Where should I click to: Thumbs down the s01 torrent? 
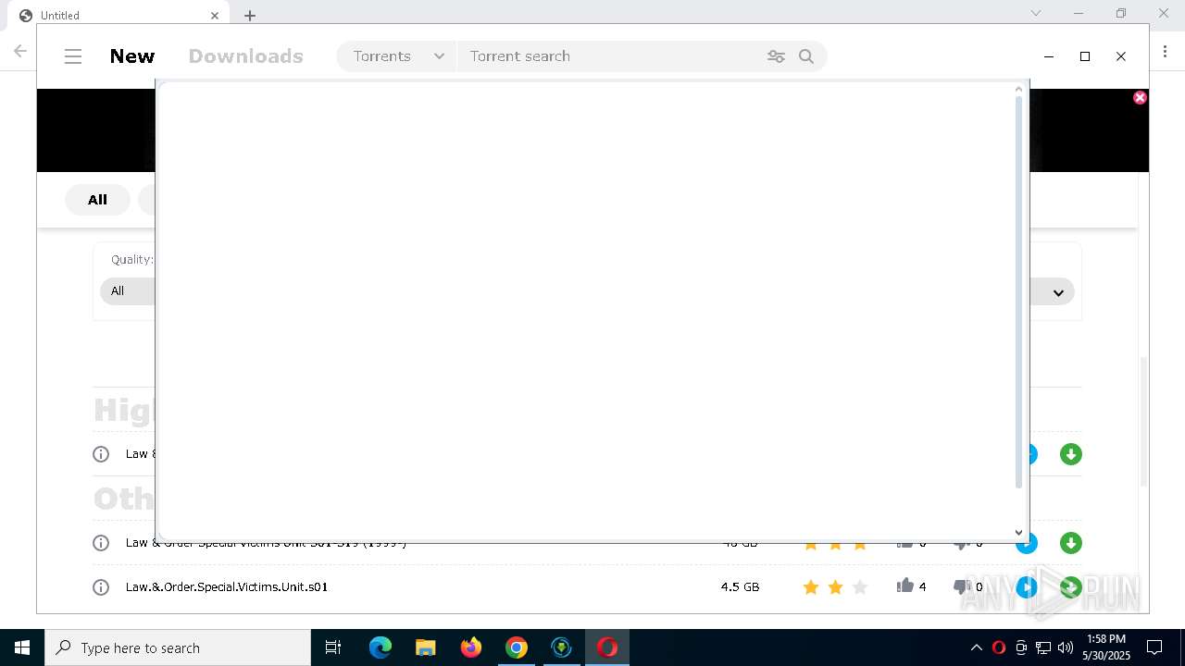click(962, 587)
